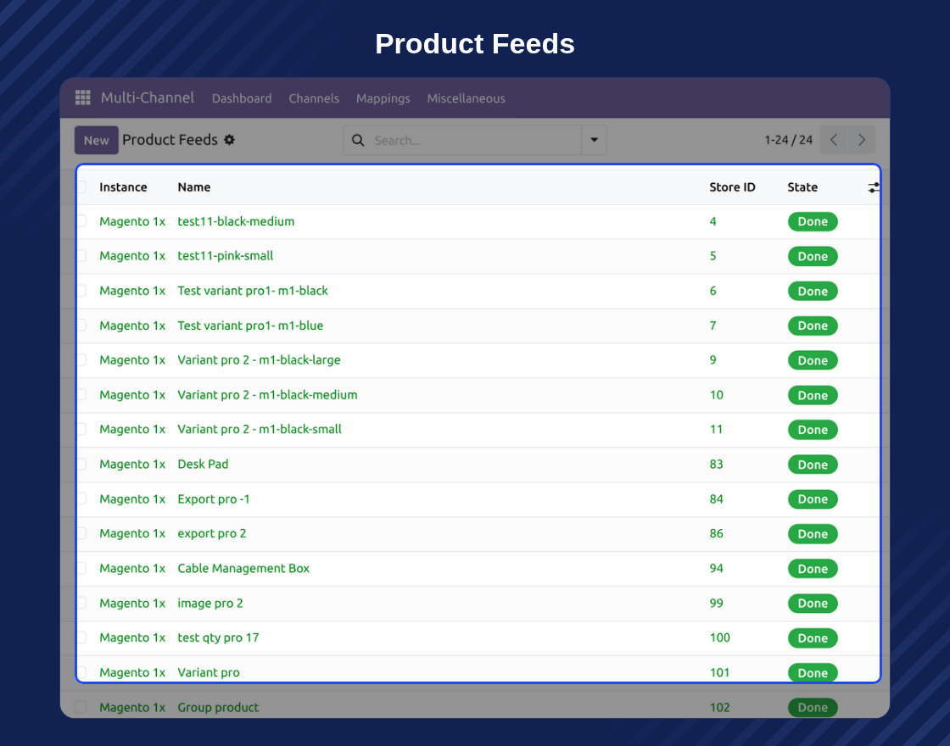Viewport: 950px width, 746px height.
Task: Select checkbox for Test variant pro1- m1-blue
Action: tap(81, 326)
